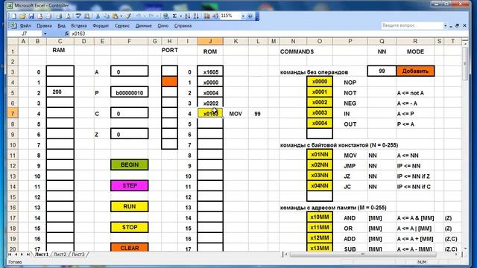
Task: Click the NN input cell containing 99
Action: [x=382, y=71]
